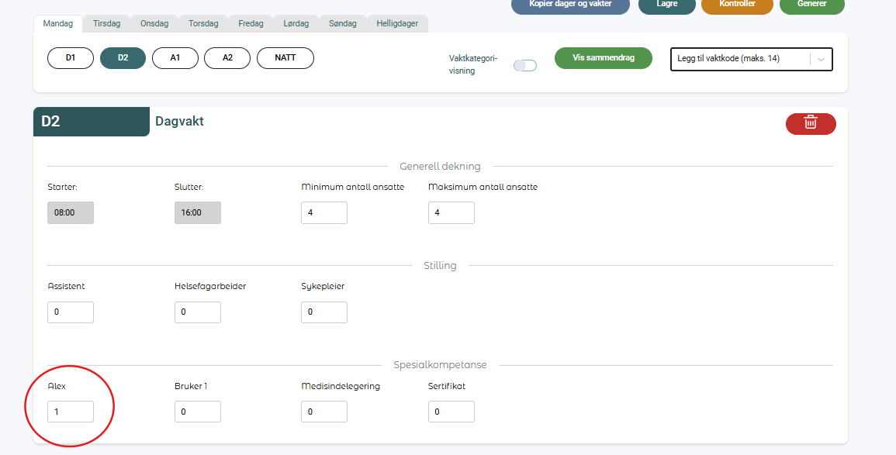Select the Medisindelegering input field
Viewport: 896px width, 455px height.
tap(323, 412)
